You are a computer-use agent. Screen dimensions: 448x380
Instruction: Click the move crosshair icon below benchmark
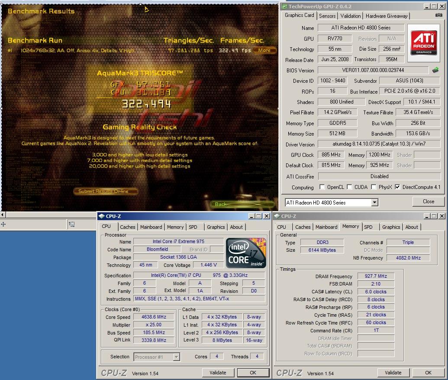point(3,224)
